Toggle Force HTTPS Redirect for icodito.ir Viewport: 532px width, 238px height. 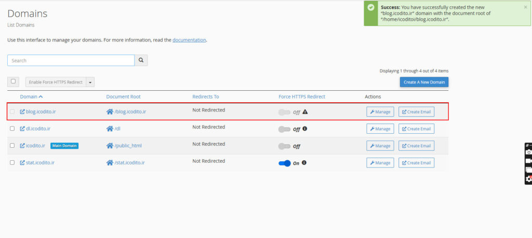click(284, 146)
